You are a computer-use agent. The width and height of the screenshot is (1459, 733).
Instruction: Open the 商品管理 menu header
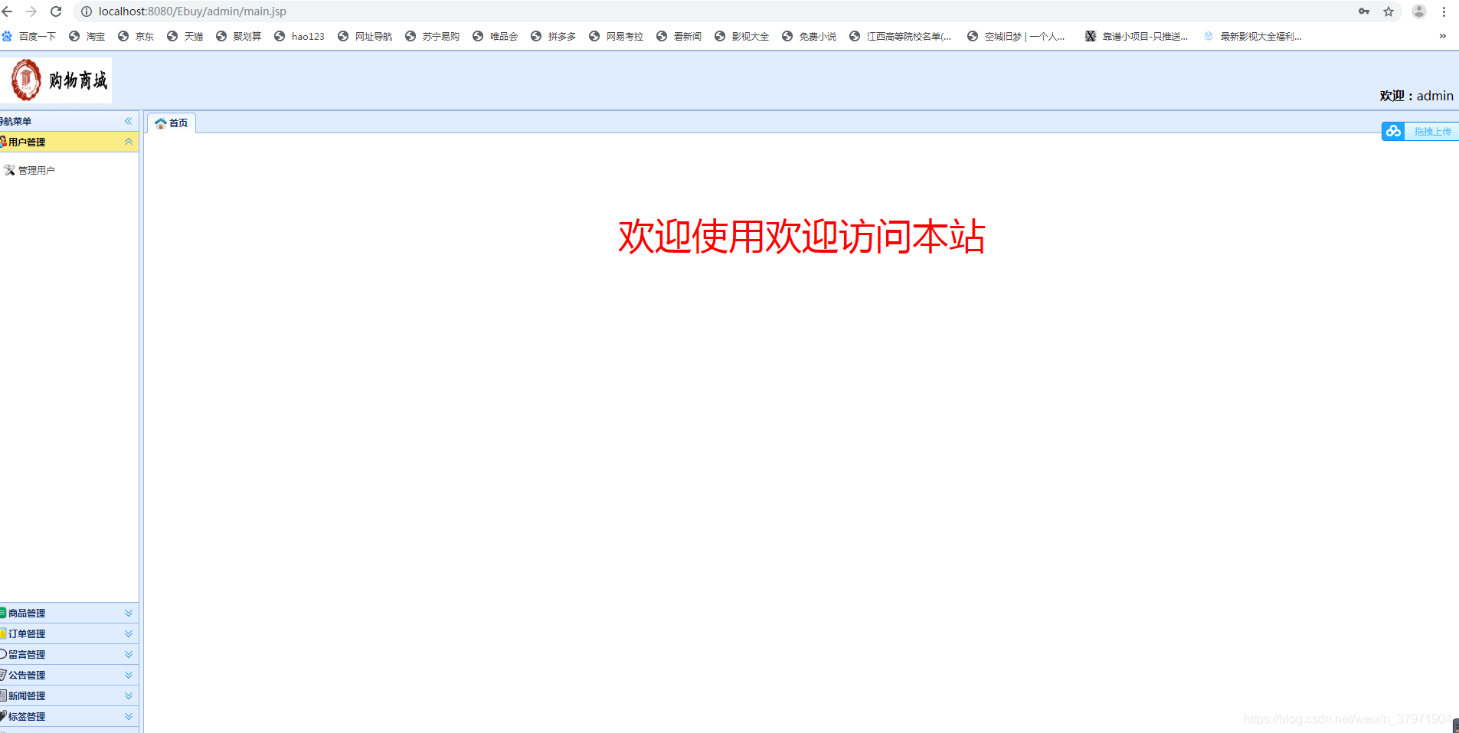tap(69, 613)
